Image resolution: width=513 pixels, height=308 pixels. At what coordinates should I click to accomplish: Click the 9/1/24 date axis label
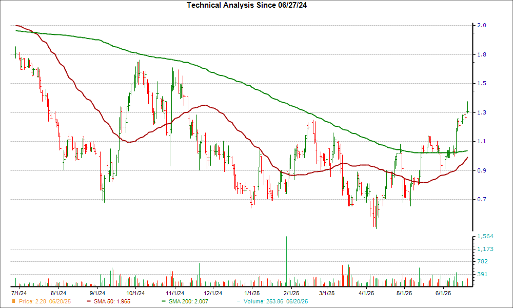pos(97,293)
